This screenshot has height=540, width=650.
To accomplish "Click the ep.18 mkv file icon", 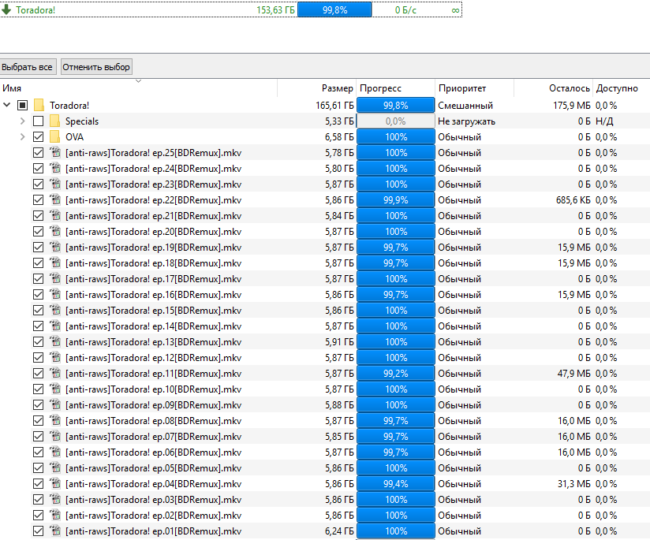I will (55, 263).
